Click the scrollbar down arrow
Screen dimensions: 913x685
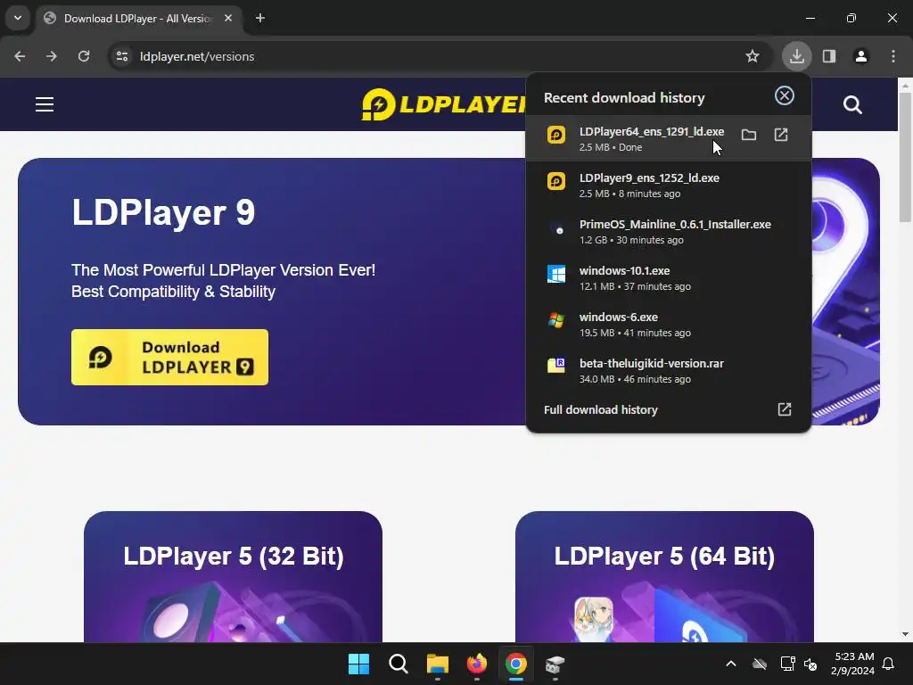tap(905, 634)
